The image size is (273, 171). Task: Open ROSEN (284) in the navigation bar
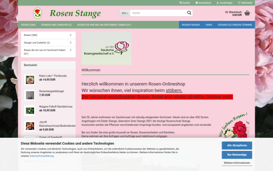(x=28, y=25)
